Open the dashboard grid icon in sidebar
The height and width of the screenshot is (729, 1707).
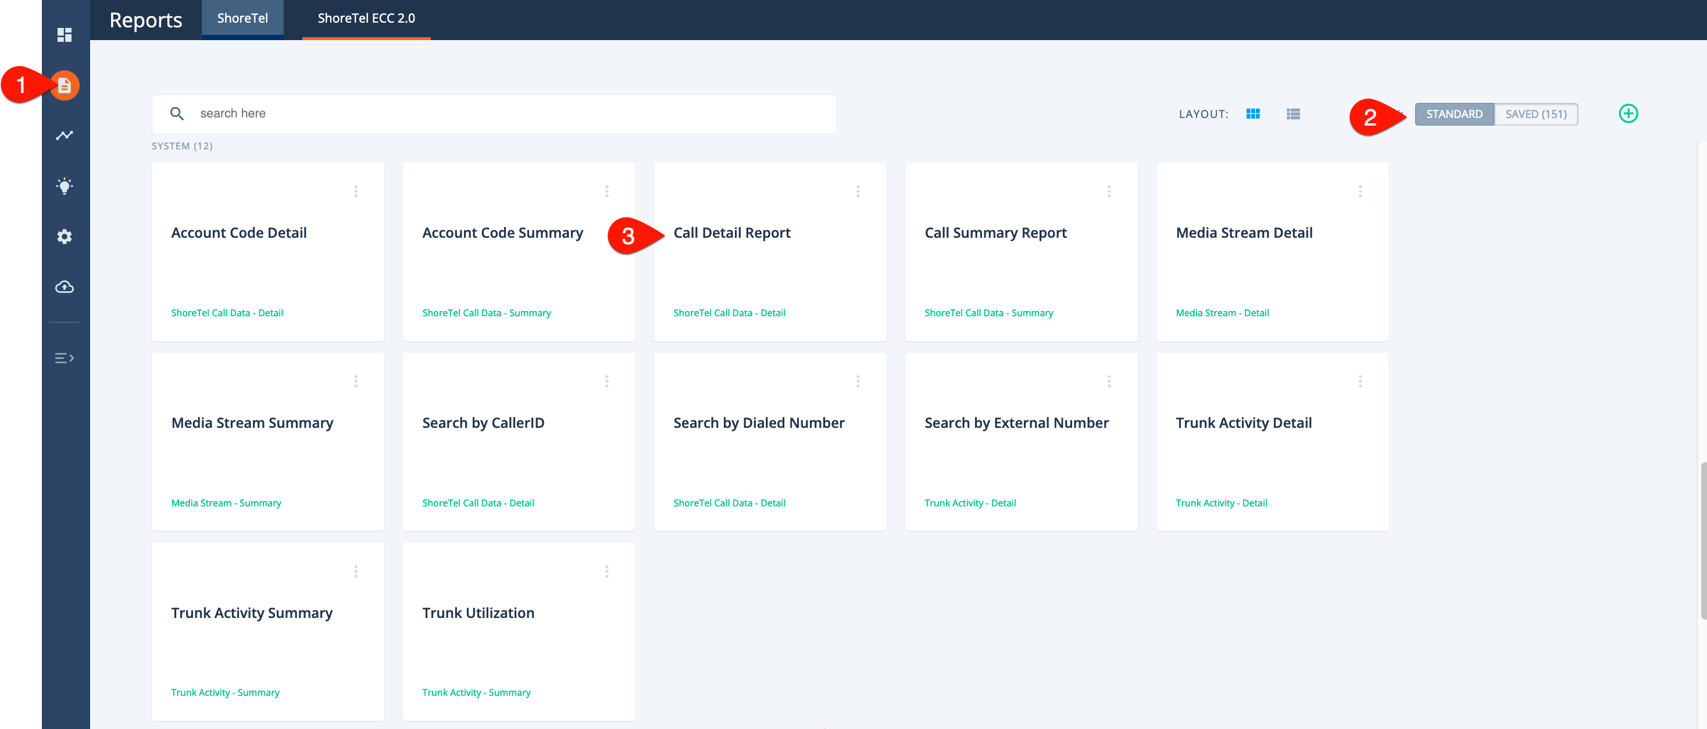[x=65, y=34]
